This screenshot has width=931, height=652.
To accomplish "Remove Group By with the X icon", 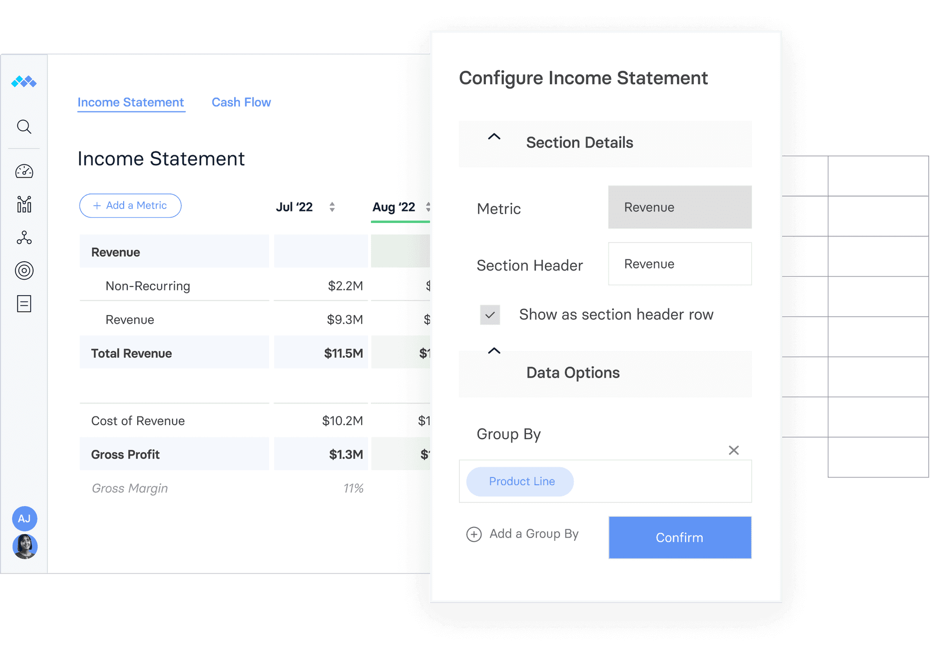I will point(734,450).
